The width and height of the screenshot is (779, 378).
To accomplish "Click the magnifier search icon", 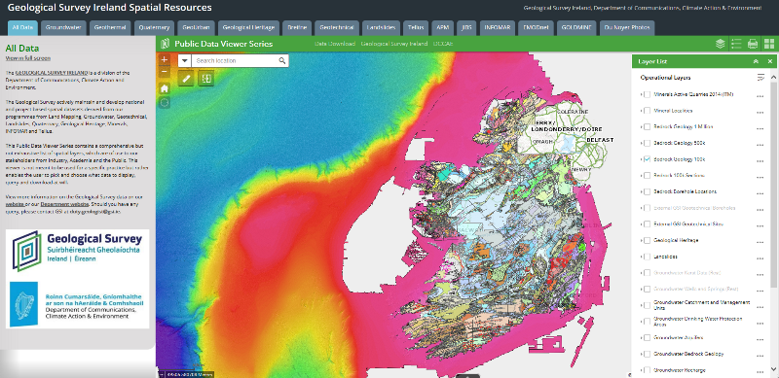I will coord(282,60).
